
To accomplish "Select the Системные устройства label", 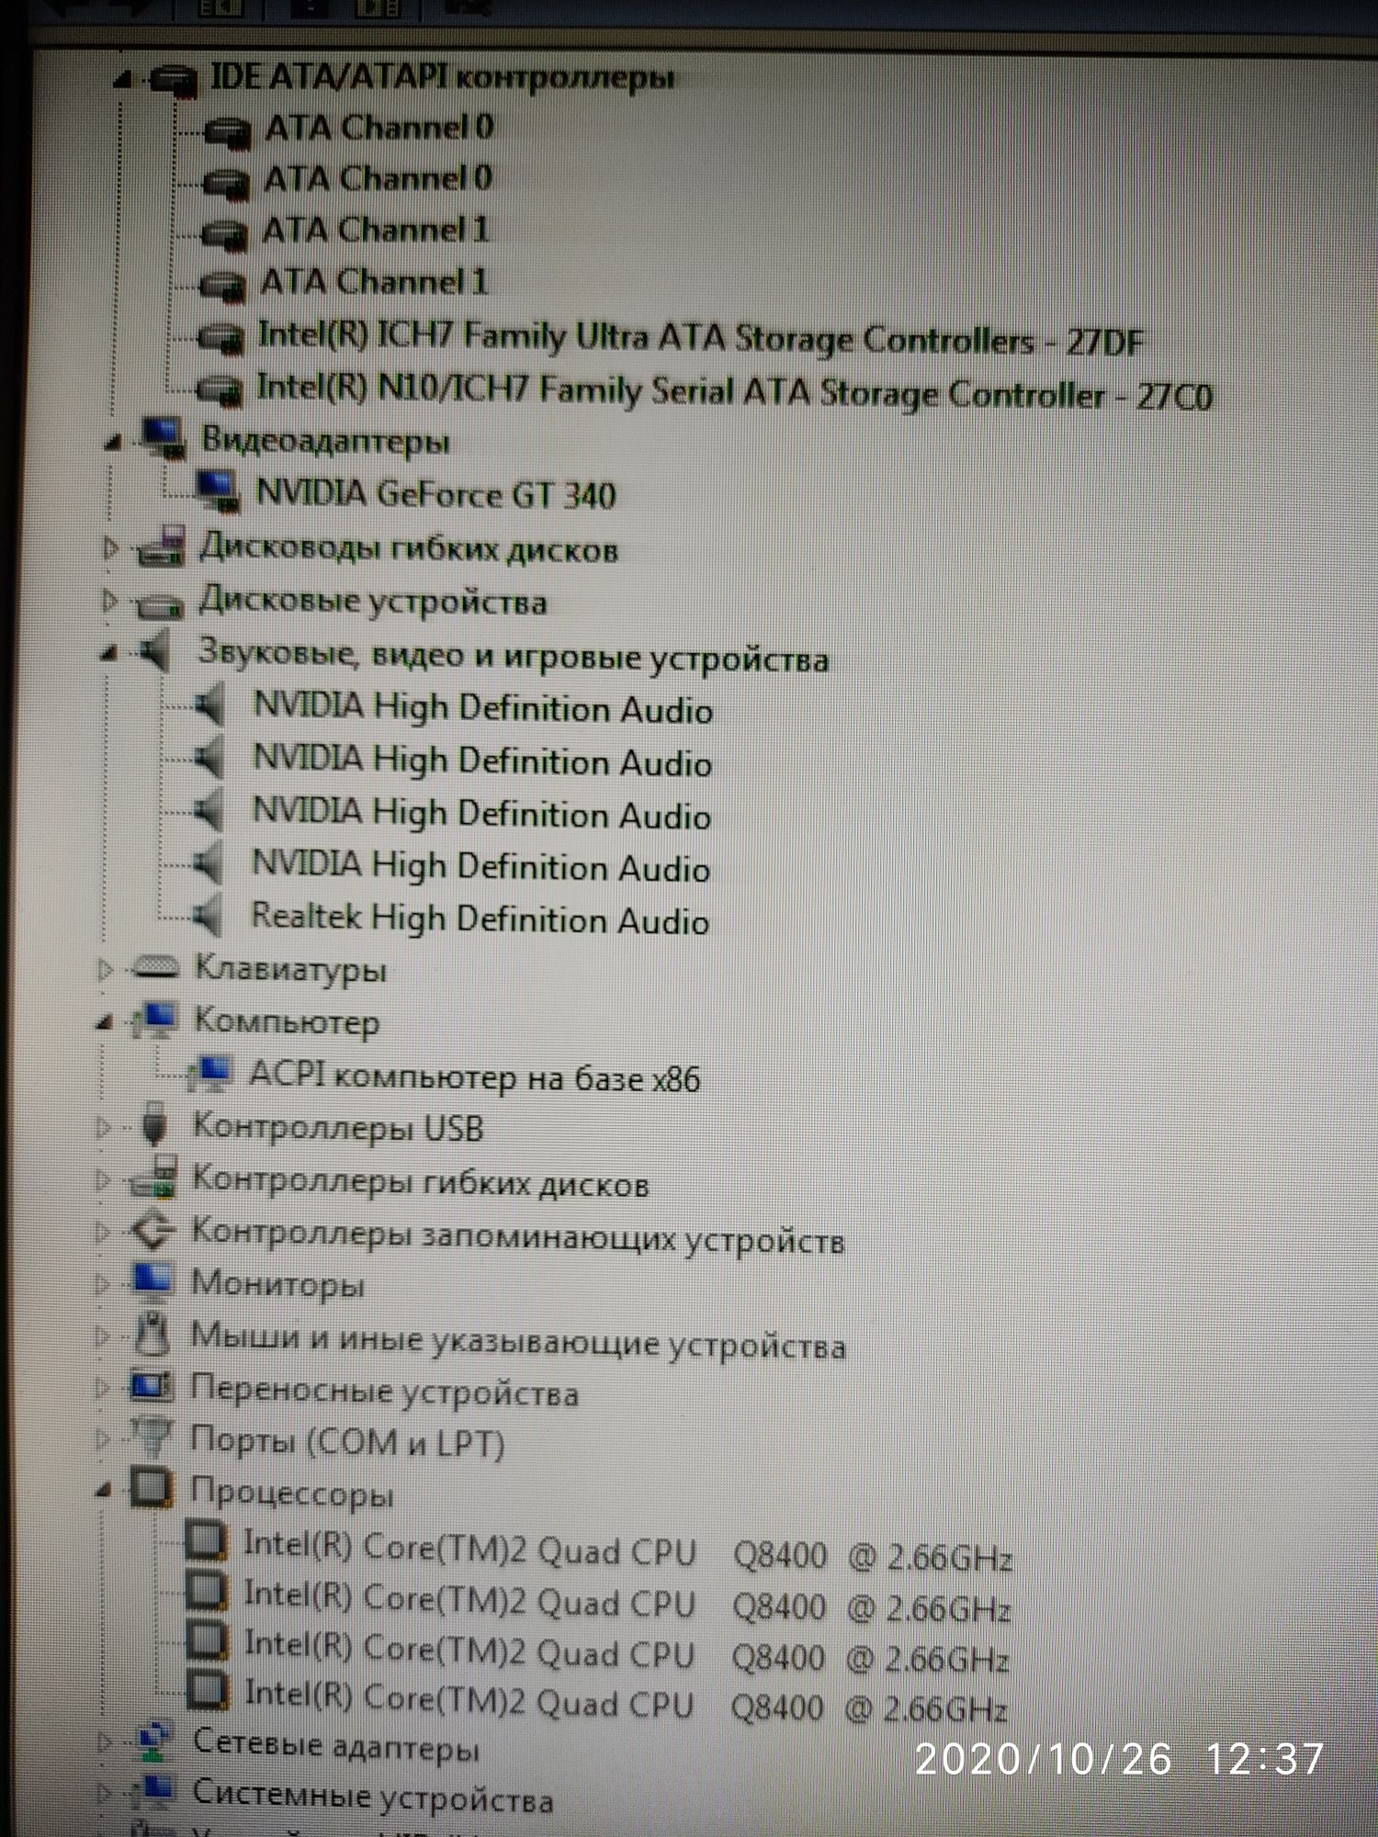I will pyautogui.click(x=373, y=1795).
